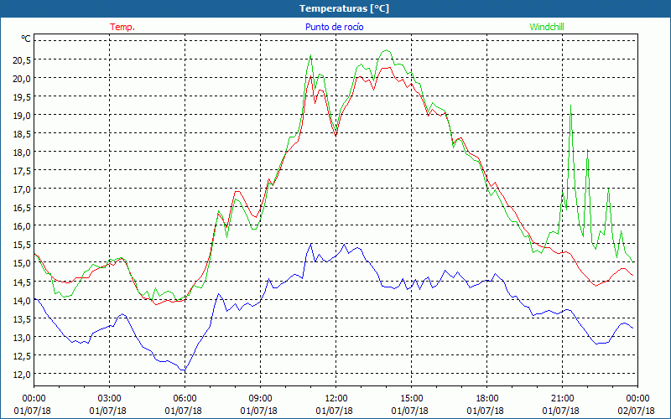Click the 02/07/18 date label

click(637, 411)
